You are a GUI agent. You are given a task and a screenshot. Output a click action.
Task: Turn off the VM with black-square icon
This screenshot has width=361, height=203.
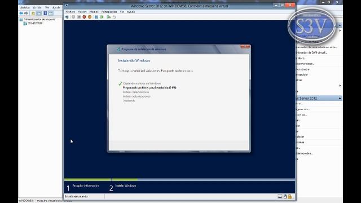(x=79, y=17)
